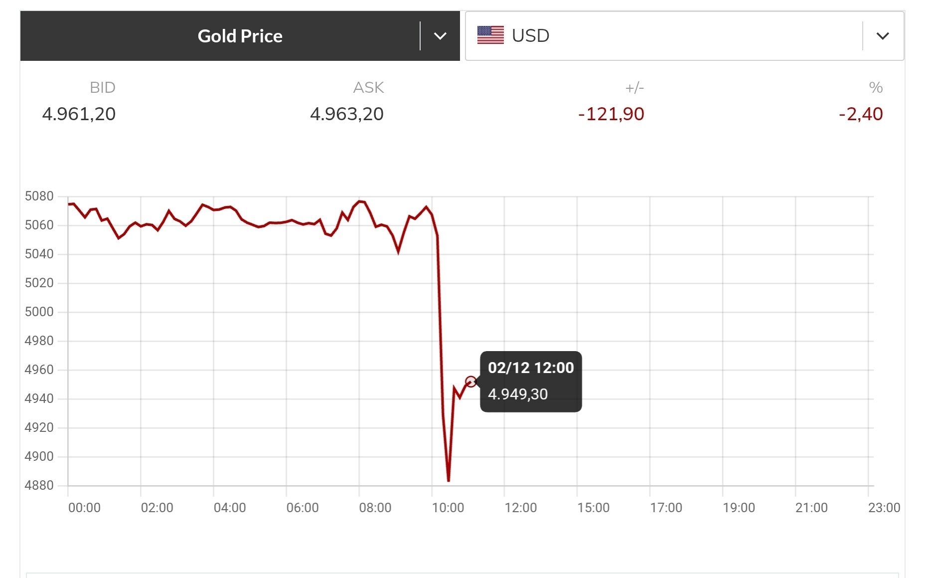Click the lowest point of the price dip
Screen dimensions: 925x578
pyautogui.click(x=449, y=480)
